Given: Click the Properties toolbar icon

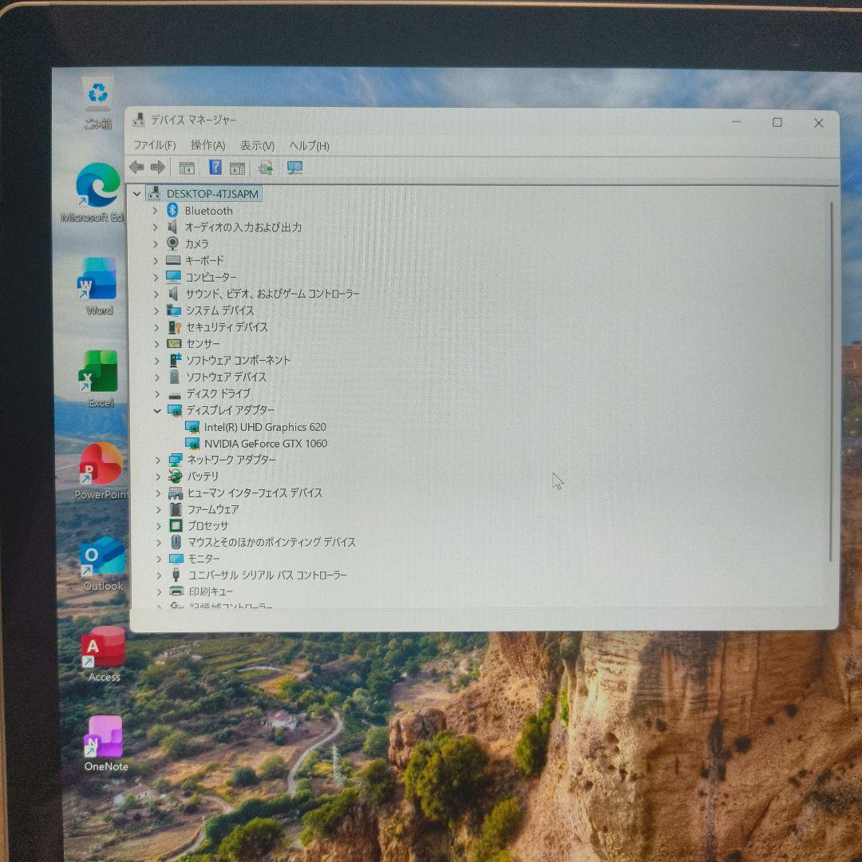Looking at the screenshot, I should click(238, 168).
